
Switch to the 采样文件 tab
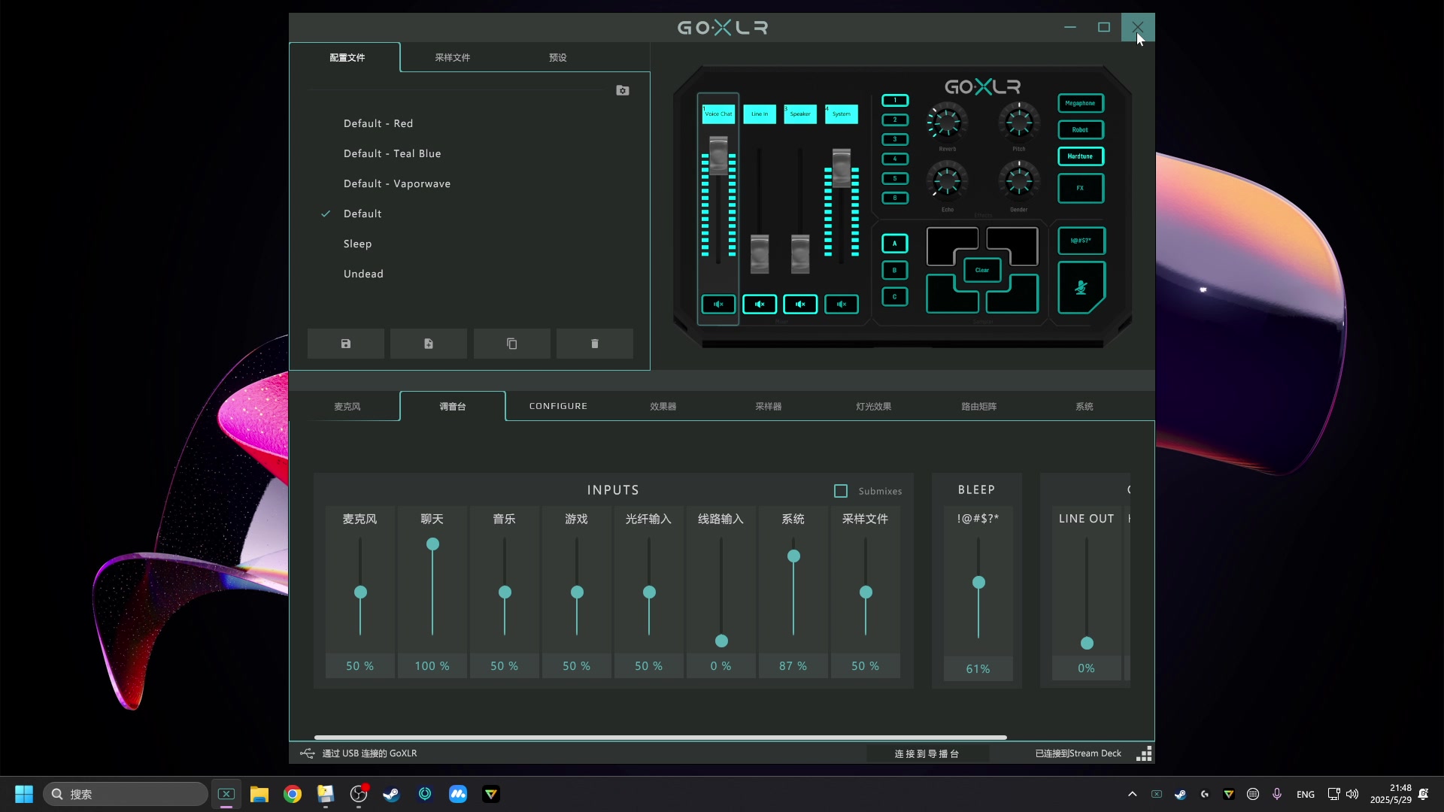[x=453, y=58]
